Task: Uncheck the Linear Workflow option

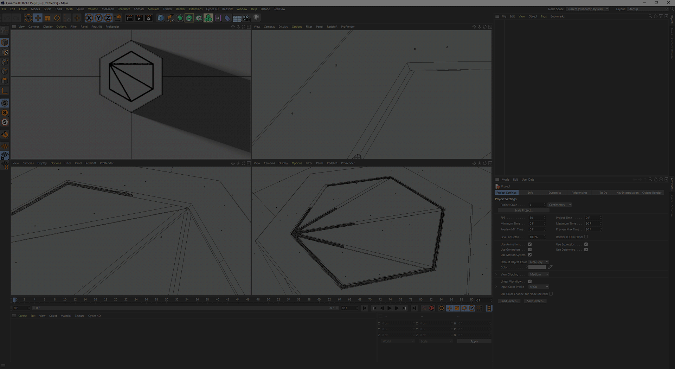Action: (x=530, y=281)
